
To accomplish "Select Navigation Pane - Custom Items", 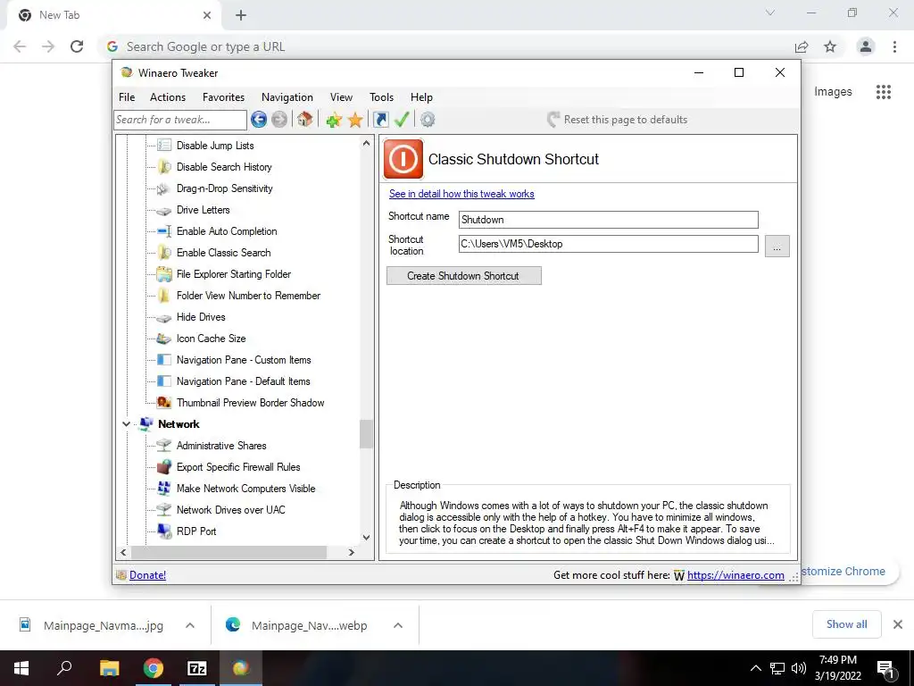I will (244, 360).
